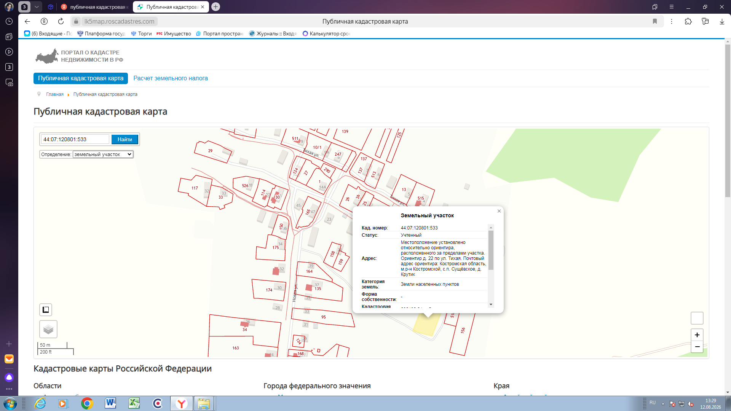Switch to first tab публичная кадастровая
This screenshot has width=731, height=411.
pyautogui.click(x=95, y=7)
